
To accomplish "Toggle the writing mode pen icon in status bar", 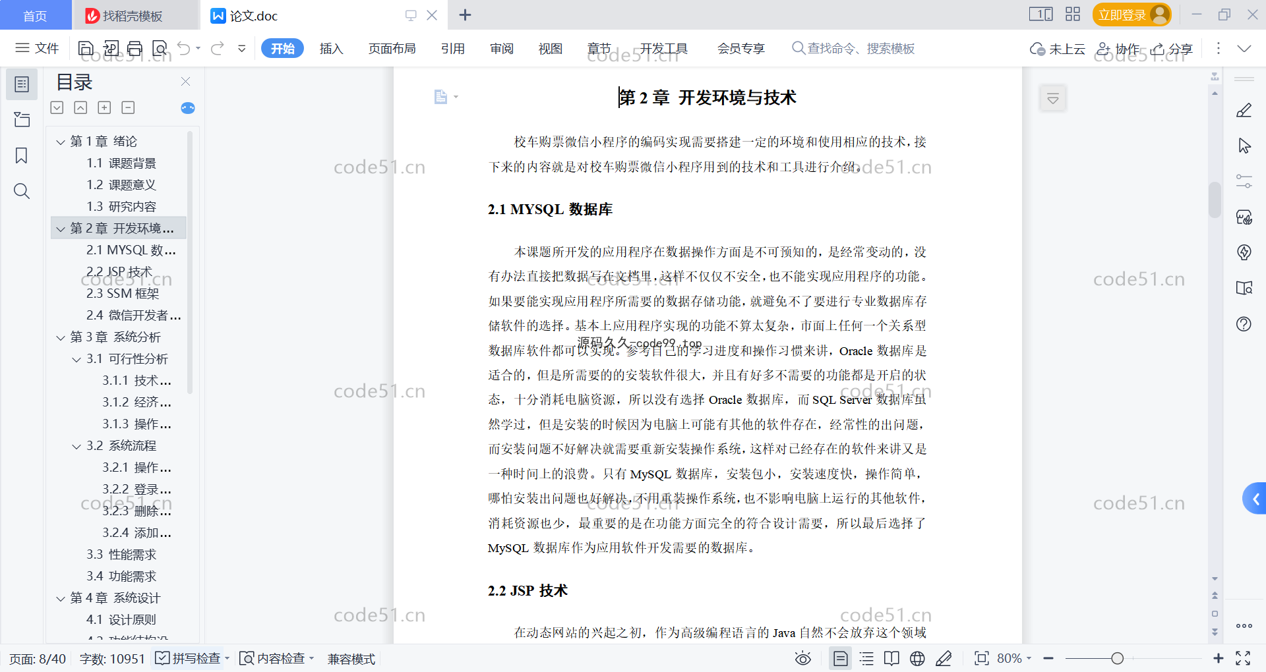I will (x=944, y=658).
